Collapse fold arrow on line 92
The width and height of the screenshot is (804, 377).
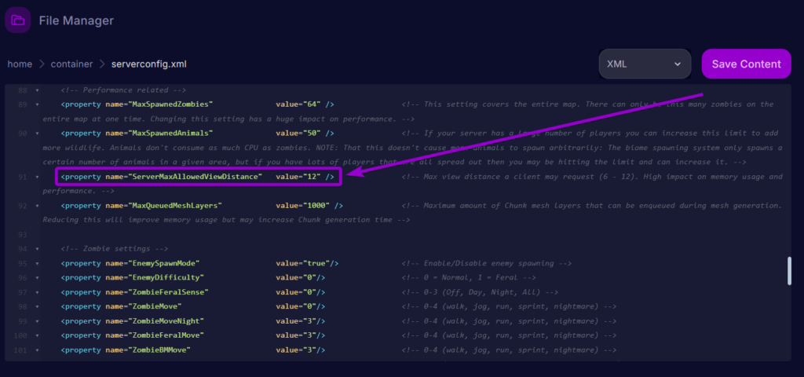pos(37,206)
